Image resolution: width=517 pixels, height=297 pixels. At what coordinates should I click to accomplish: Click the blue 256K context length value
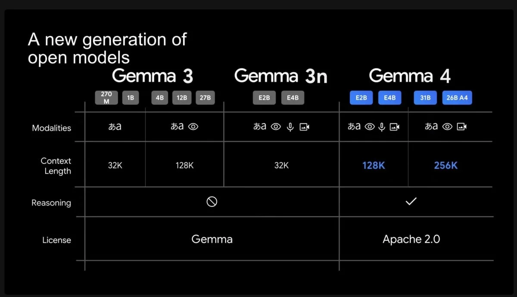pyautogui.click(x=445, y=165)
